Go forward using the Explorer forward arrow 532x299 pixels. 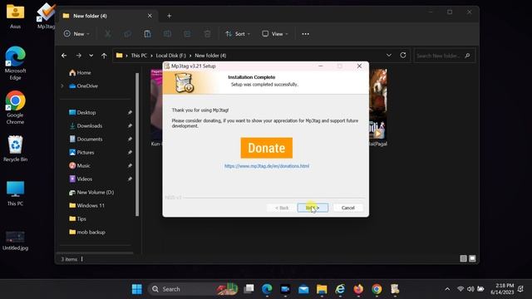[x=79, y=56]
